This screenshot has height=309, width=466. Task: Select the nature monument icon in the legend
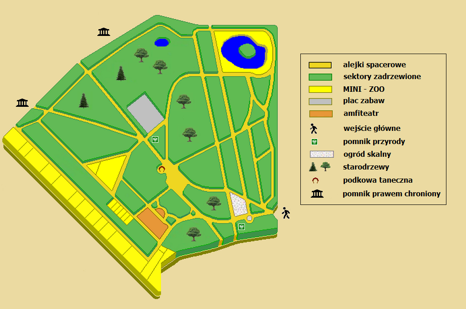pyautogui.click(x=314, y=142)
